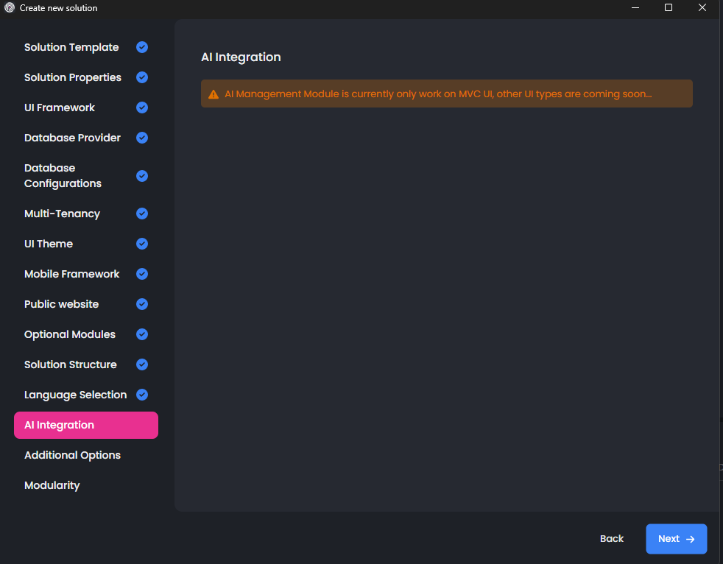Click the app logo in title bar

[10, 8]
